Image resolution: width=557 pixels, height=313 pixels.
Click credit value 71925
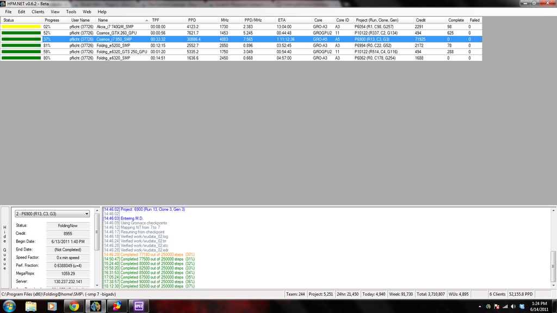419,39
